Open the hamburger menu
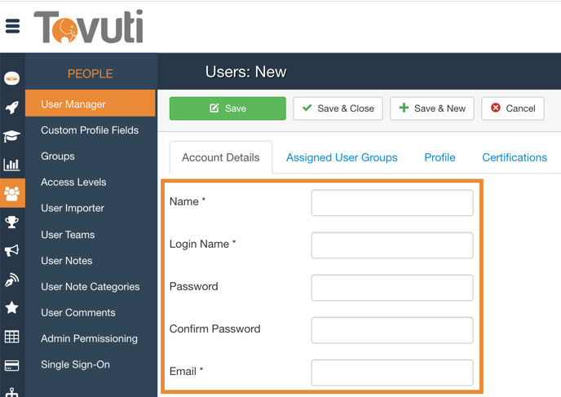This screenshot has width=561, height=397. pyautogui.click(x=12, y=26)
